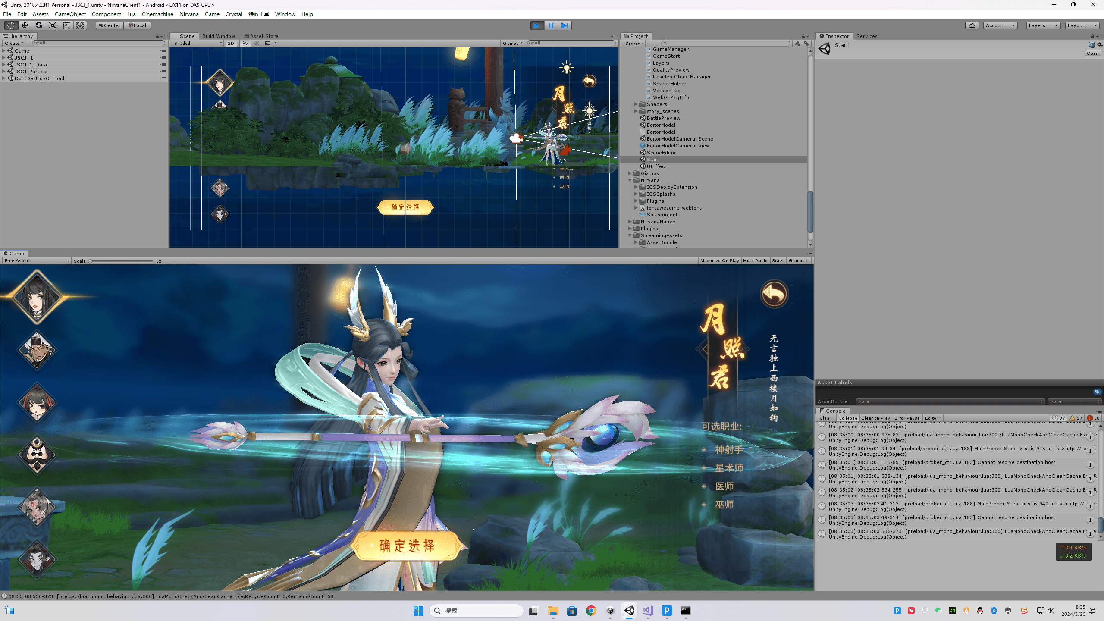Toggle 2D mode in Scene view
Screen dimensions: 1104x621
[x=231, y=43]
